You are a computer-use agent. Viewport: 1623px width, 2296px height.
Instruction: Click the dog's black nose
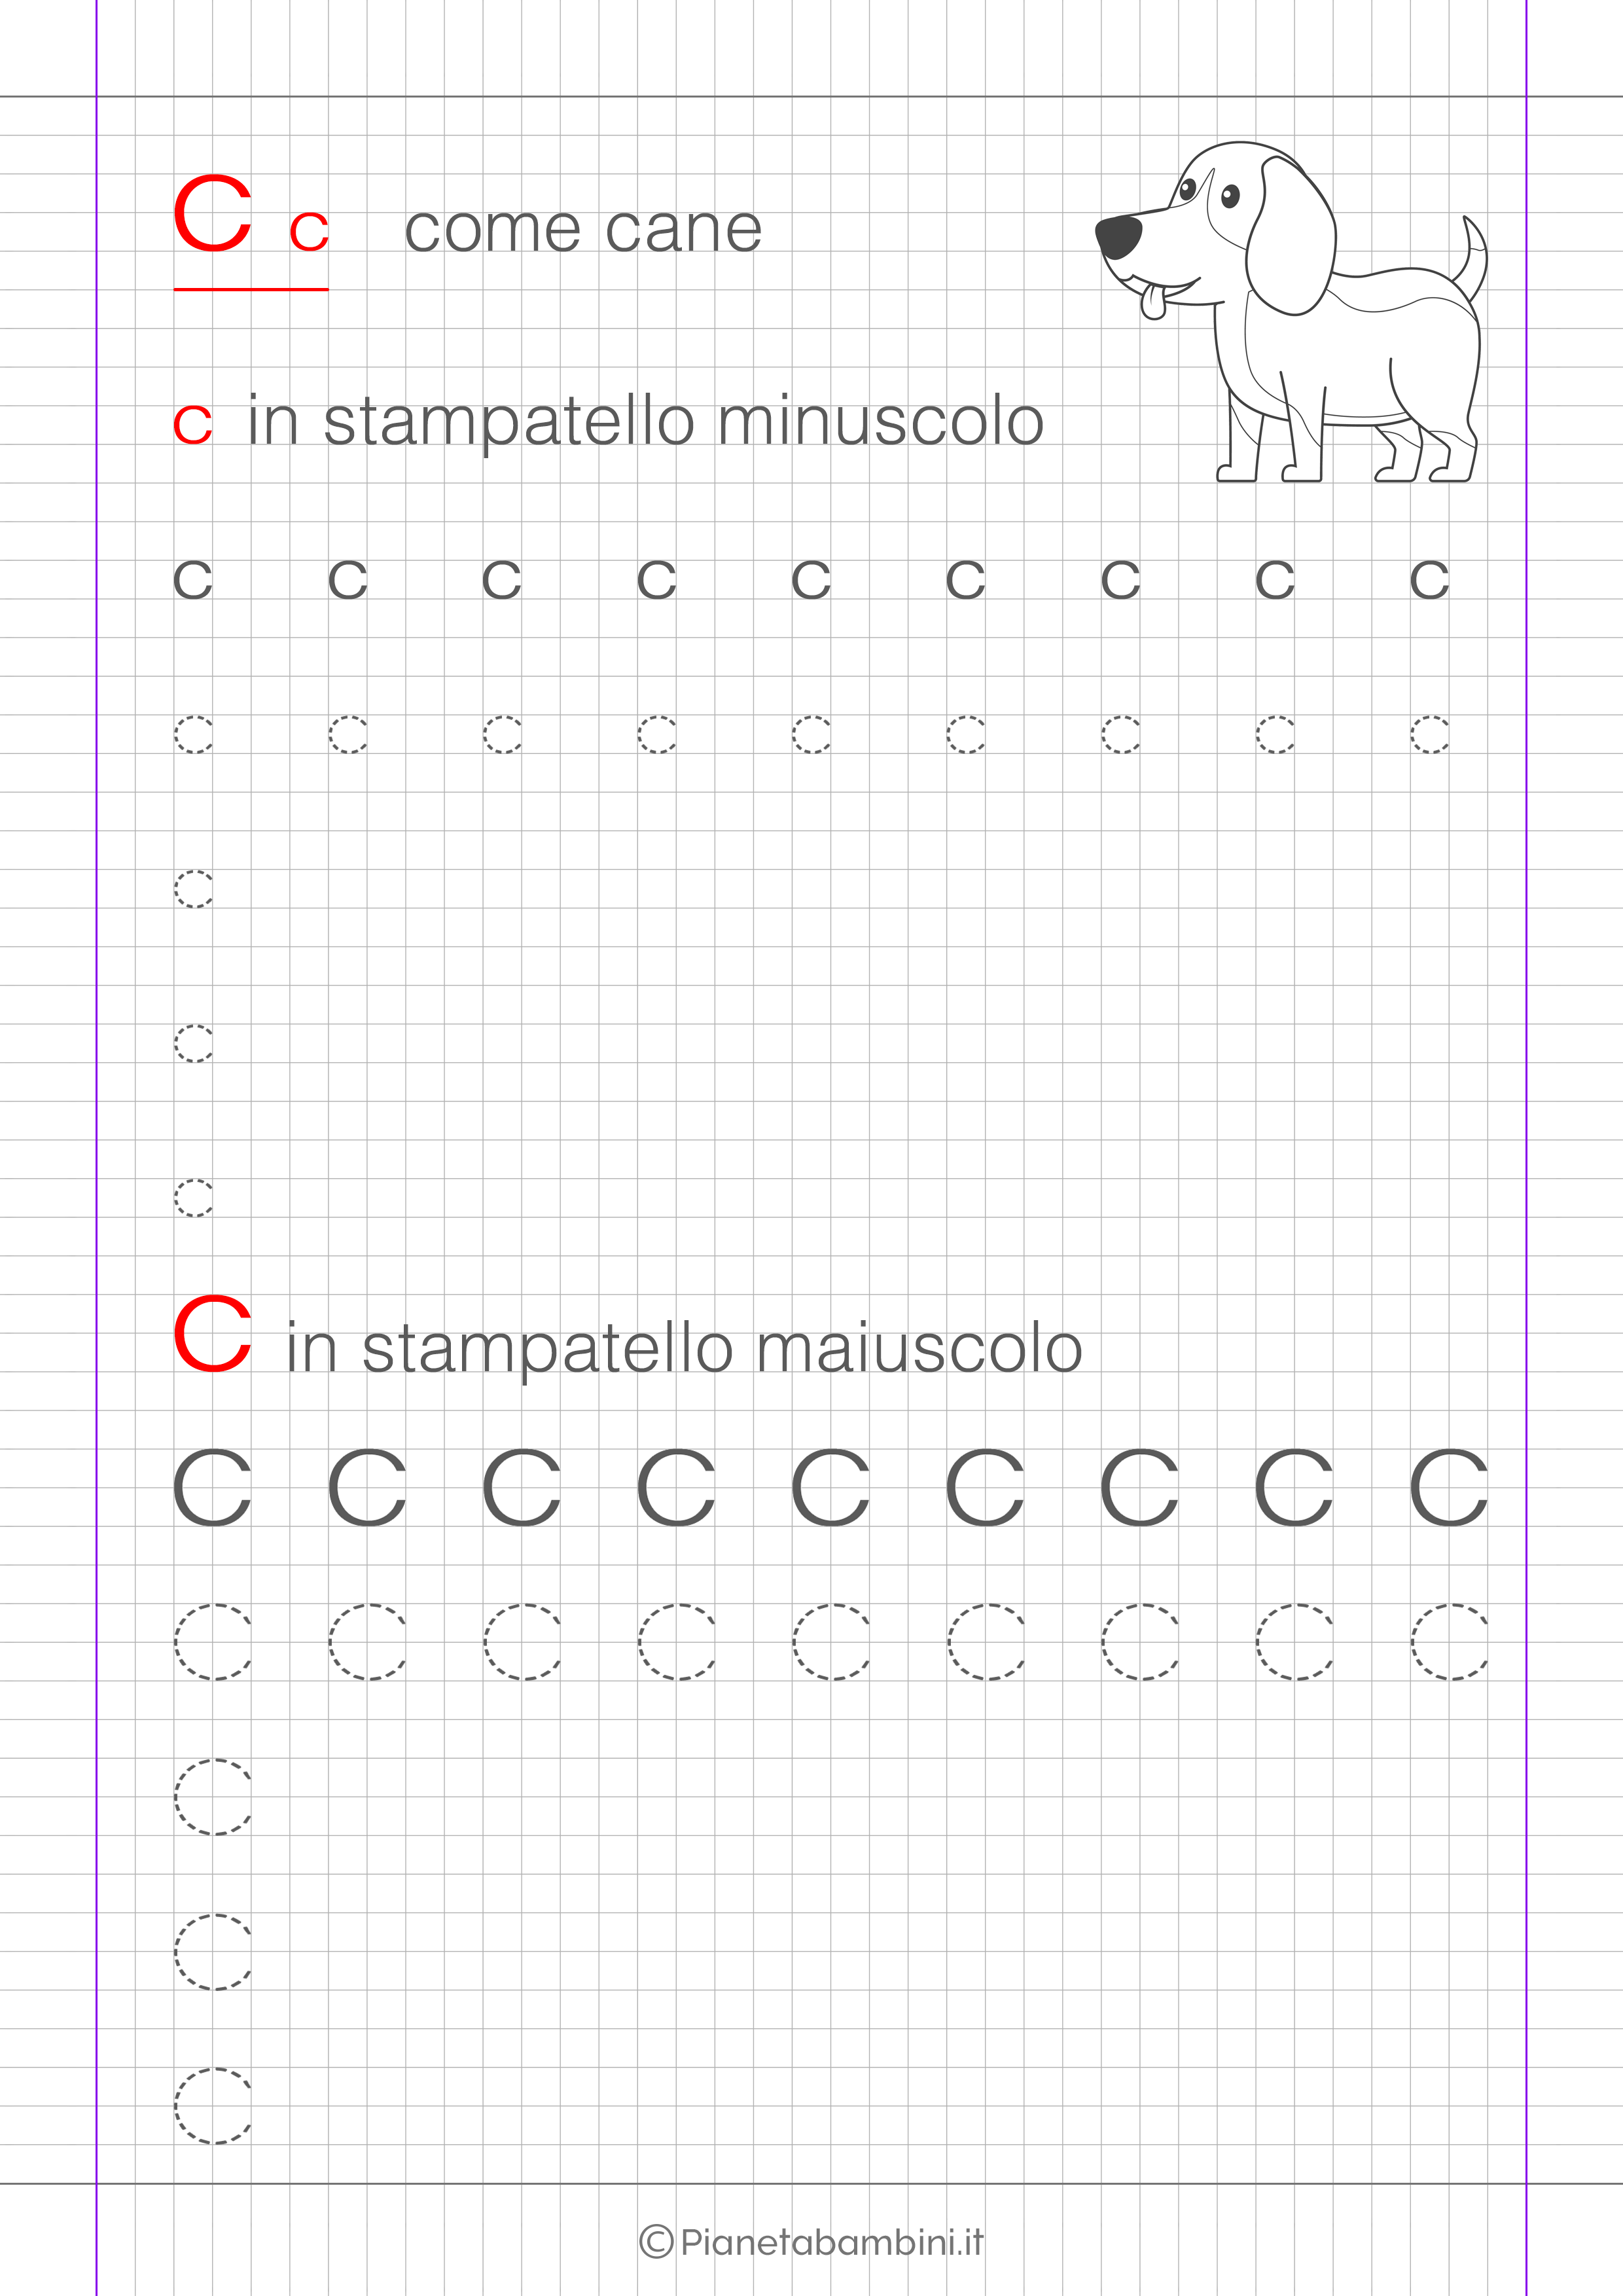[x=1119, y=236]
